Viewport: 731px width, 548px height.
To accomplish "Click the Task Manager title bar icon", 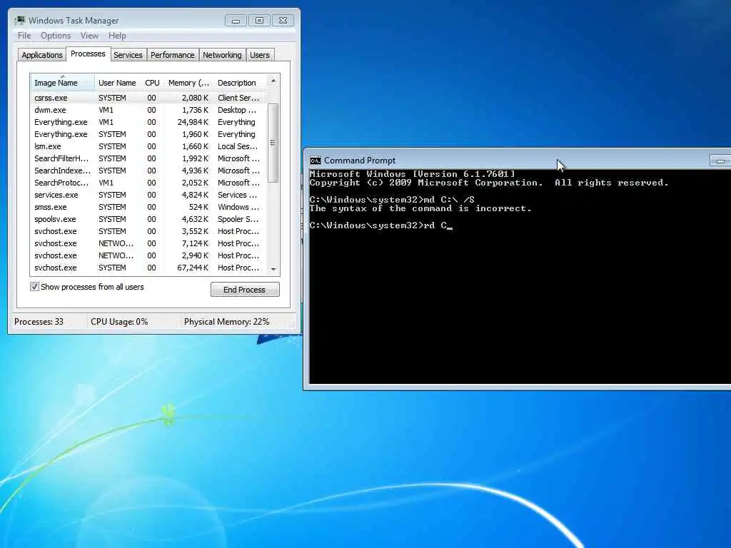I will pyautogui.click(x=20, y=20).
